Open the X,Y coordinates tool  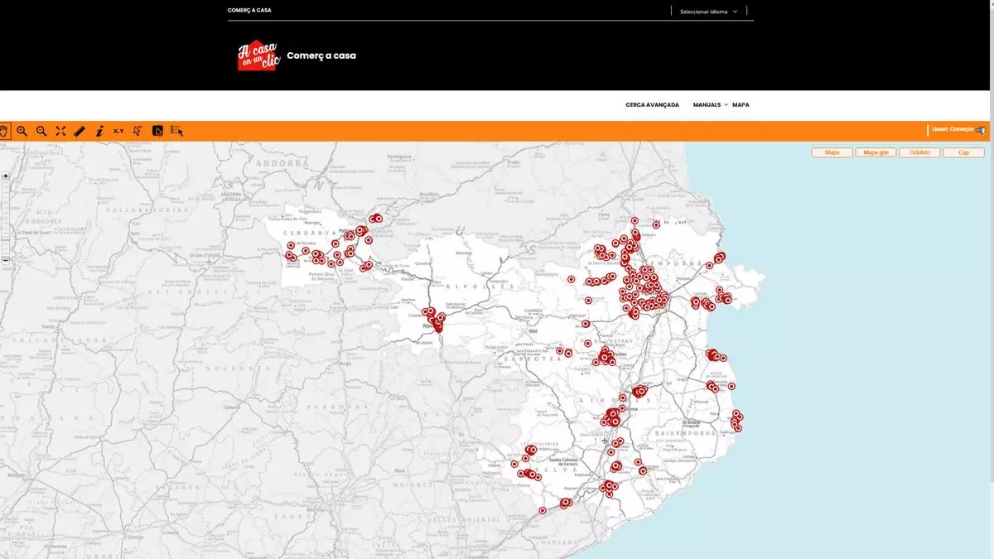tap(118, 131)
